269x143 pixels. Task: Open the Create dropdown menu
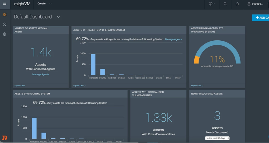44,4
